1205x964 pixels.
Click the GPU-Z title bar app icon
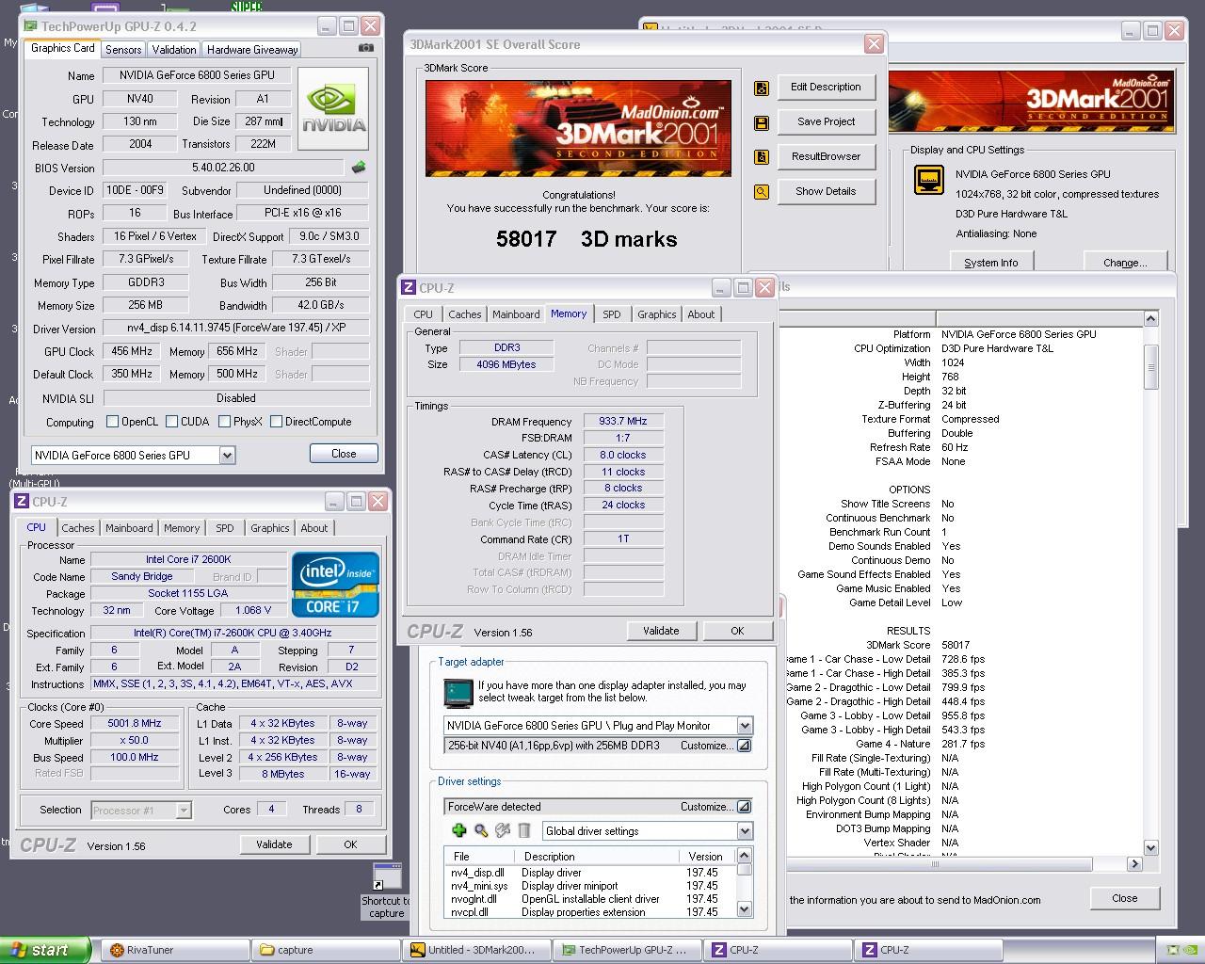click(31, 26)
